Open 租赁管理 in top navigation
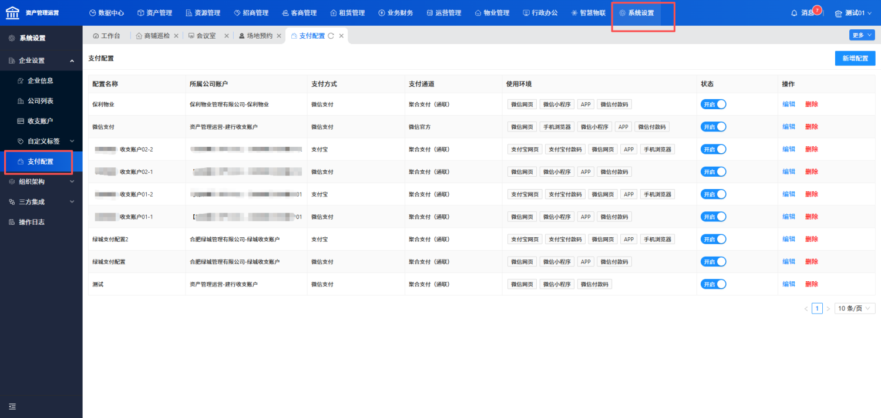881x418 pixels. (348, 13)
